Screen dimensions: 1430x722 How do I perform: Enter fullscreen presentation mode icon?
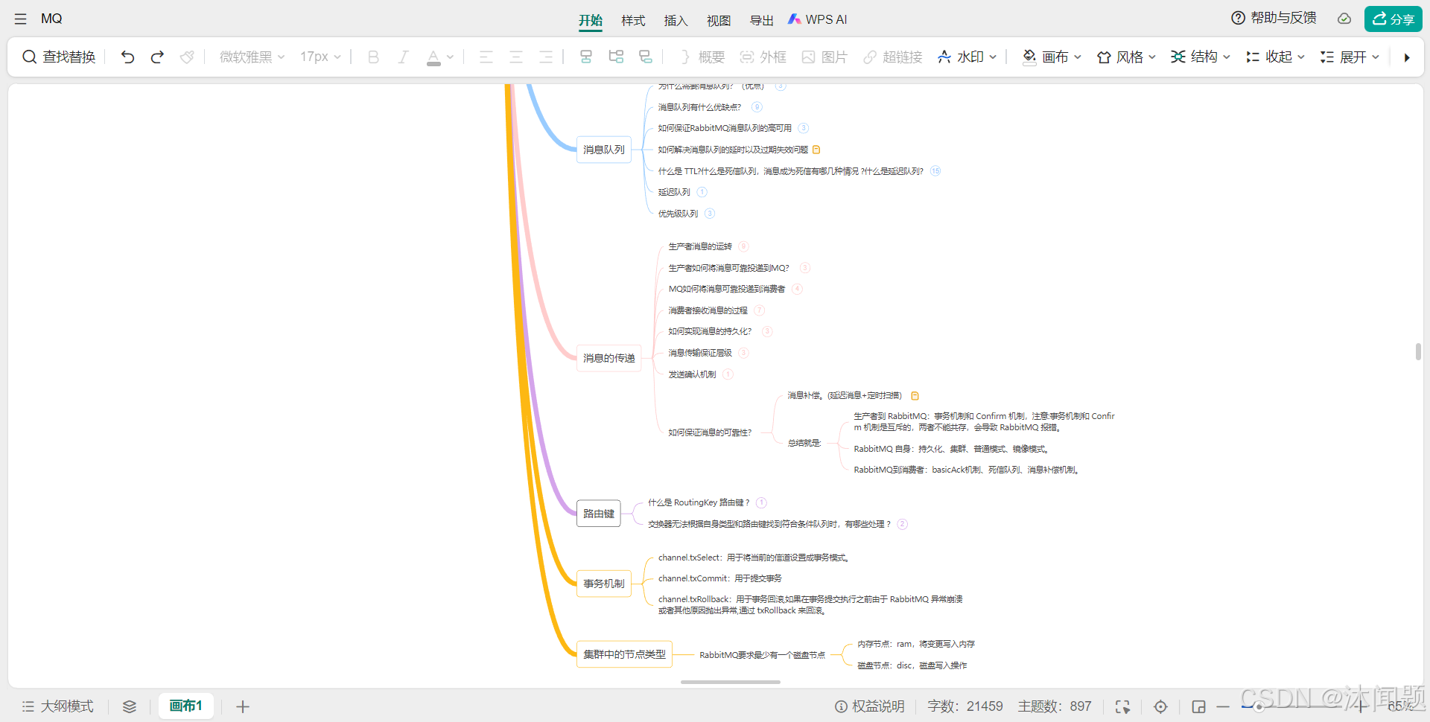(1122, 706)
